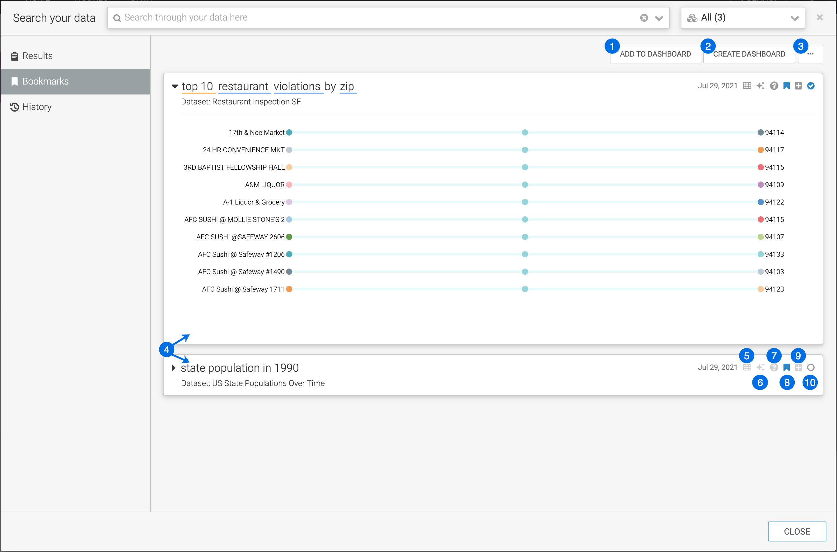Image resolution: width=837 pixels, height=552 pixels.
Task: Switch to the Results tab
Action: point(37,56)
